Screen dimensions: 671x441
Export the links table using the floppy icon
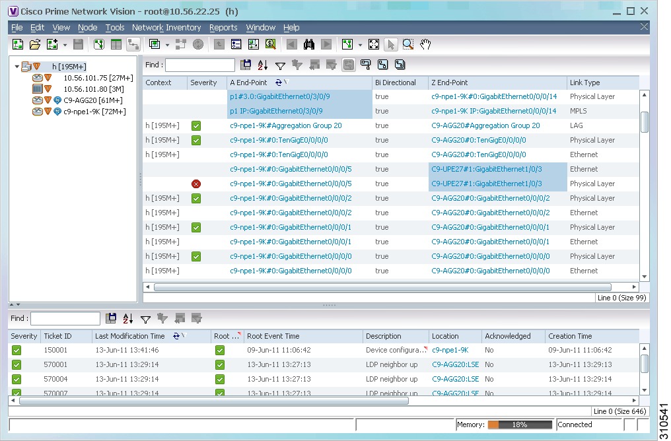click(246, 65)
